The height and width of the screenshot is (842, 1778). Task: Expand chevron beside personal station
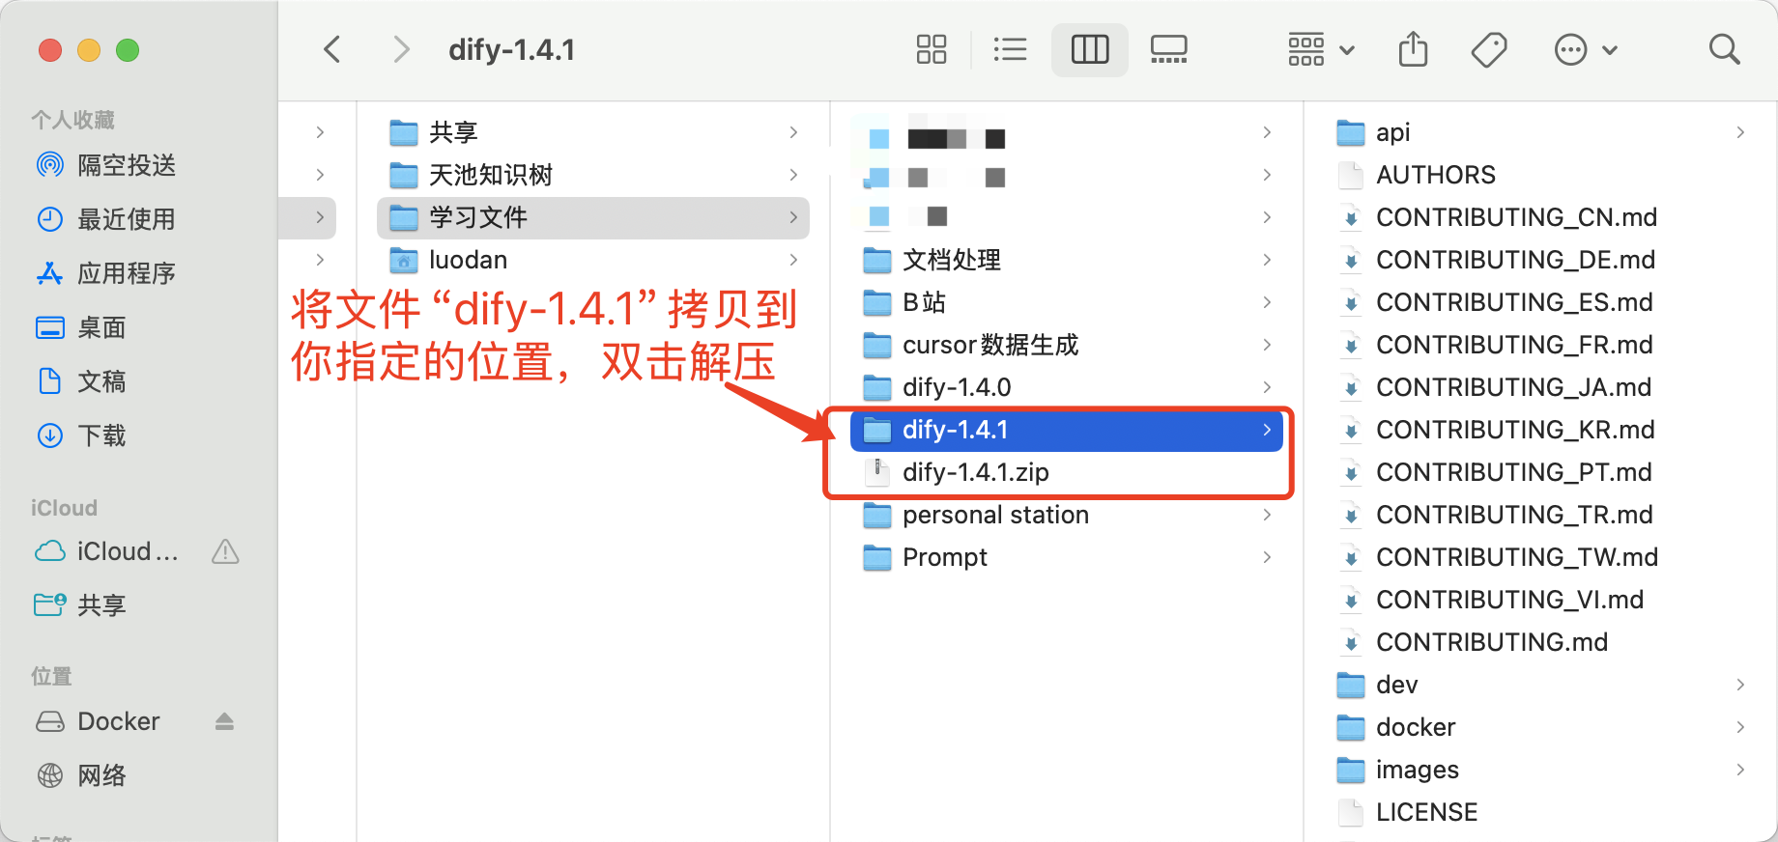(x=1267, y=515)
